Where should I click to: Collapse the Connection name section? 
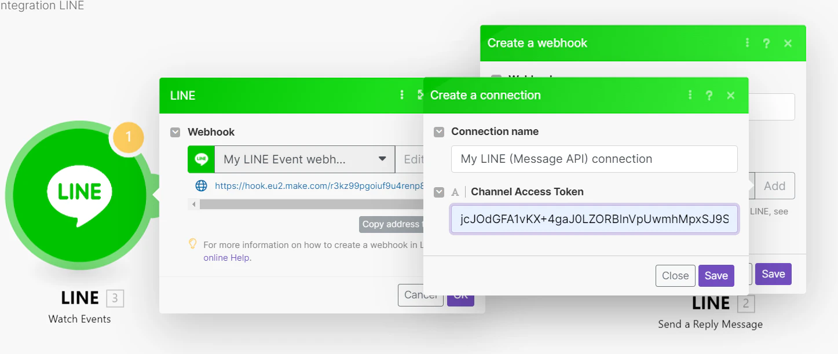point(438,132)
